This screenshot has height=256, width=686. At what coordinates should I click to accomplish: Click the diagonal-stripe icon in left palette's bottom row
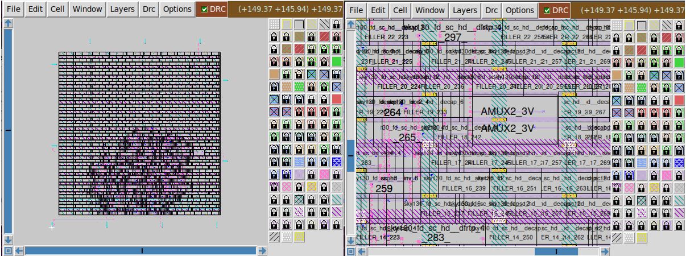(x=274, y=237)
